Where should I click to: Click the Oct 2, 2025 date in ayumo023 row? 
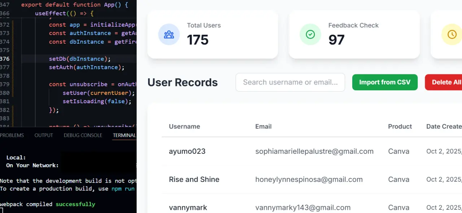(x=444, y=151)
